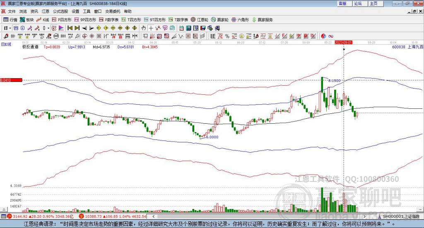424x228 pixels.
Task: Expand the 日 period dropdown arrow
Action: click(x=10, y=28)
